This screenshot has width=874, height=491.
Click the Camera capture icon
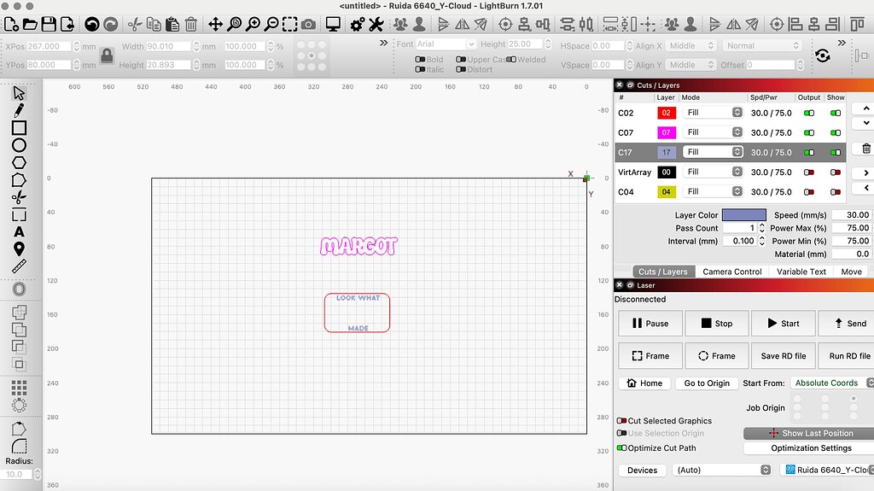(x=308, y=24)
